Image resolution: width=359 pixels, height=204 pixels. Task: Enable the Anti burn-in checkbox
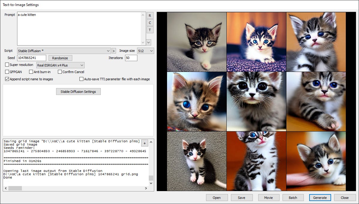coord(31,72)
